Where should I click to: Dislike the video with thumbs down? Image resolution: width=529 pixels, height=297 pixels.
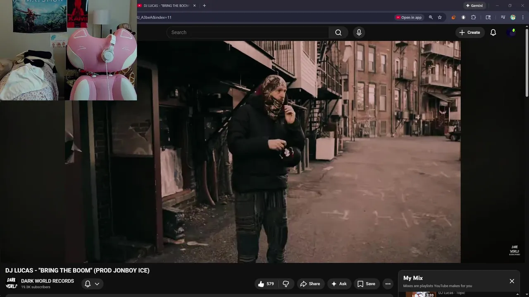pyautogui.click(x=286, y=284)
